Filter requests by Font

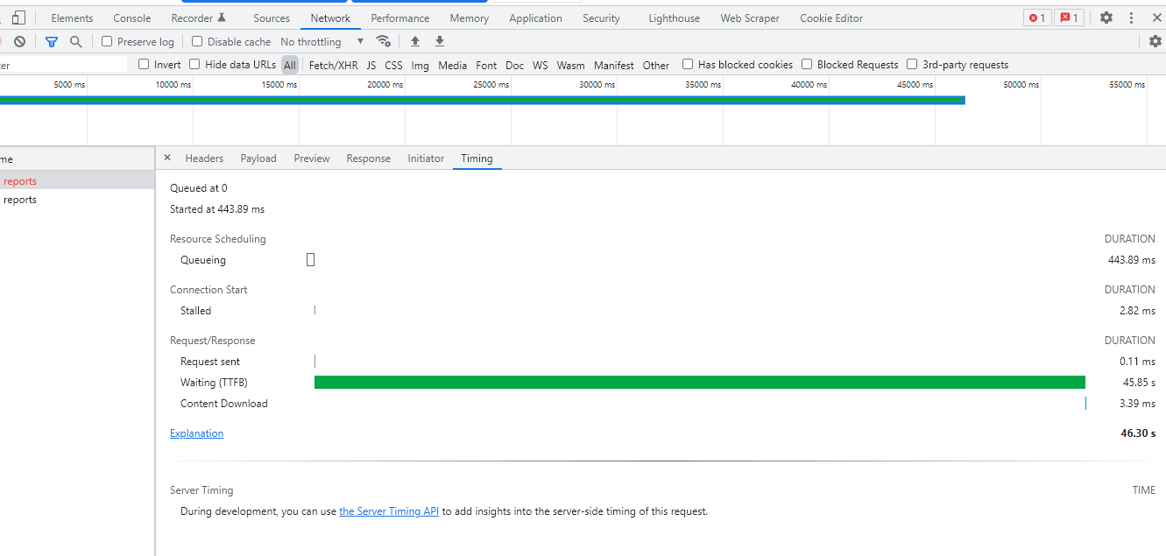pyautogui.click(x=486, y=65)
